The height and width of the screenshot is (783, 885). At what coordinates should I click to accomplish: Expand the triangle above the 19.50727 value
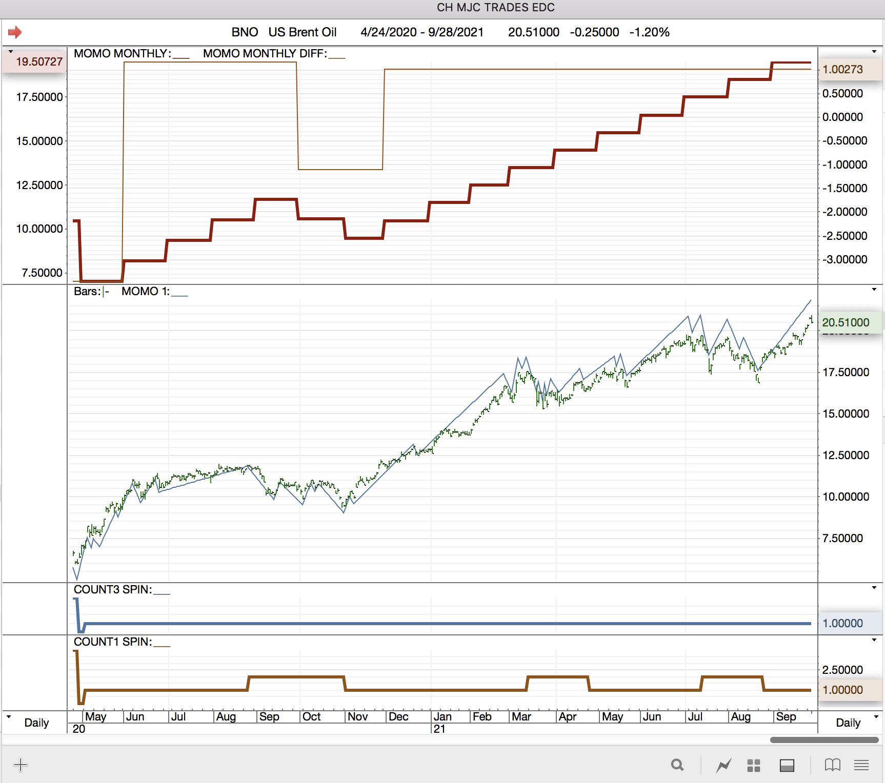click(11, 51)
